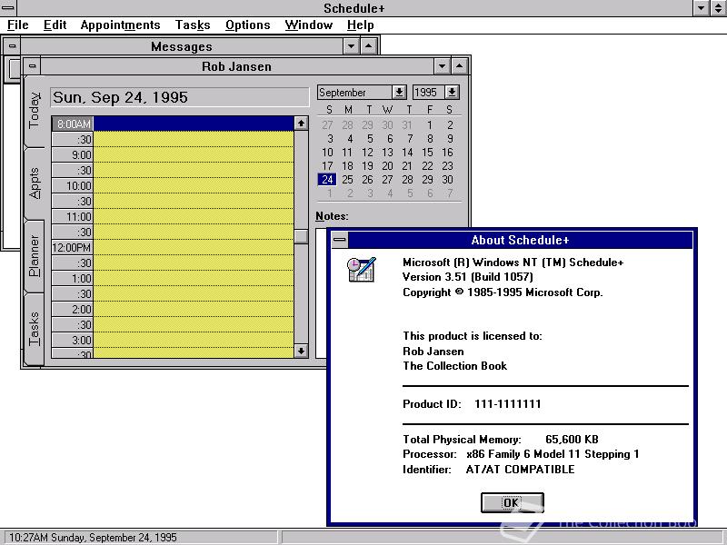
Task: Click OK in About Schedule+ dialog
Action: (512, 503)
